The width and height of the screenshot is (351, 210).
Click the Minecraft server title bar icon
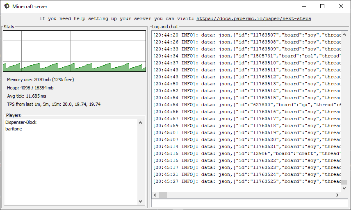coord(7,7)
